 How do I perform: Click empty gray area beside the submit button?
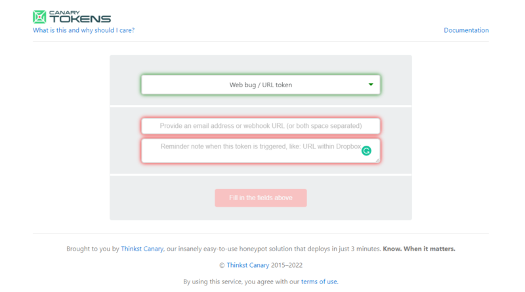(358, 198)
